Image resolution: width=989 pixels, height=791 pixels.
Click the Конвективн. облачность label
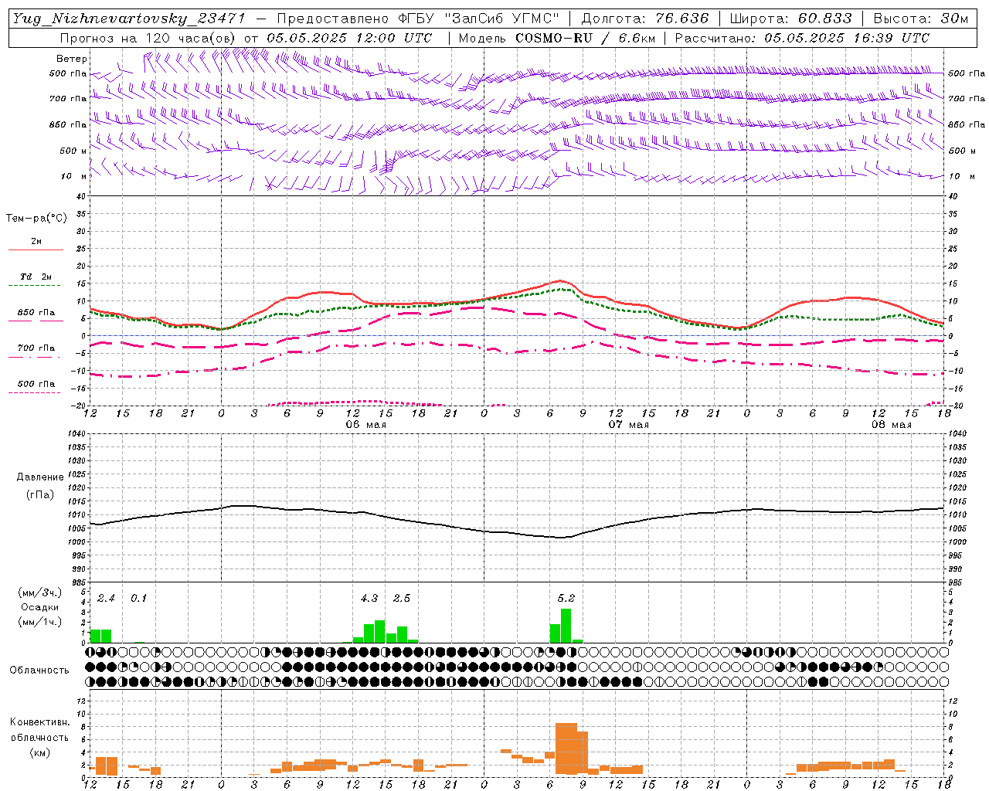tap(39, 729)
